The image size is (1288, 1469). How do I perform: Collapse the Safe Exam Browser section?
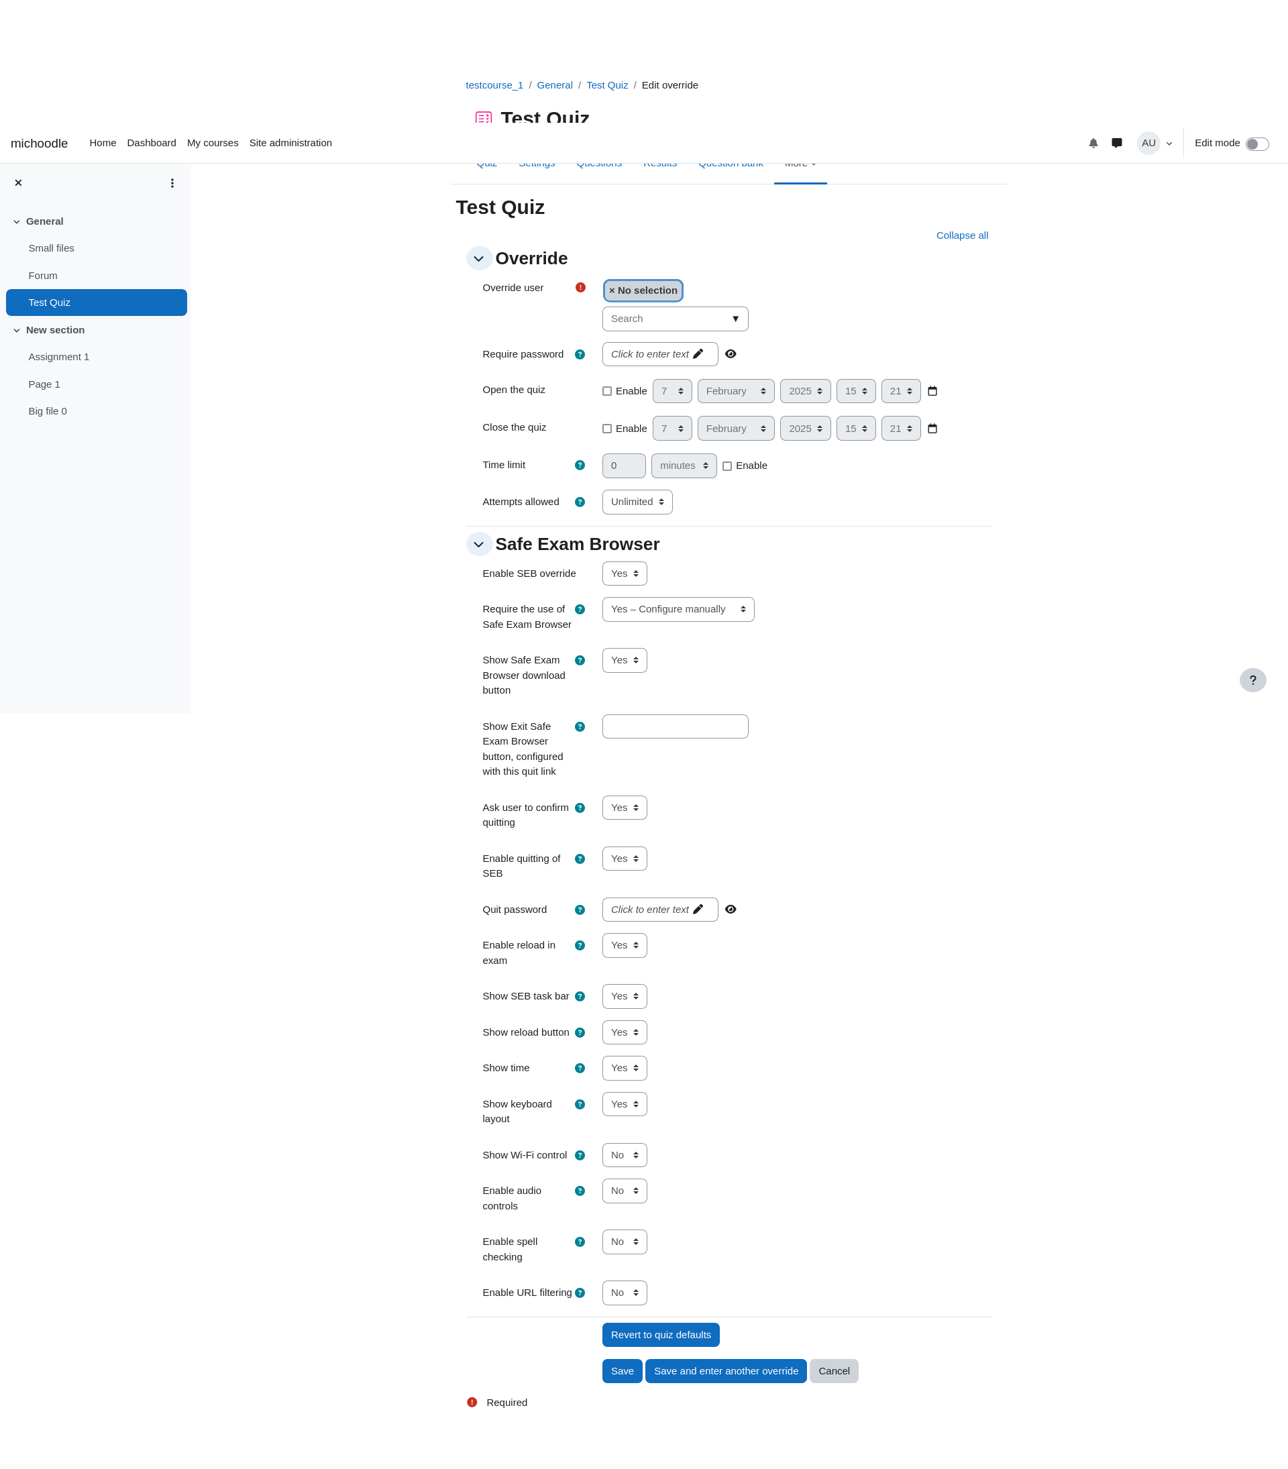point(479,545)
